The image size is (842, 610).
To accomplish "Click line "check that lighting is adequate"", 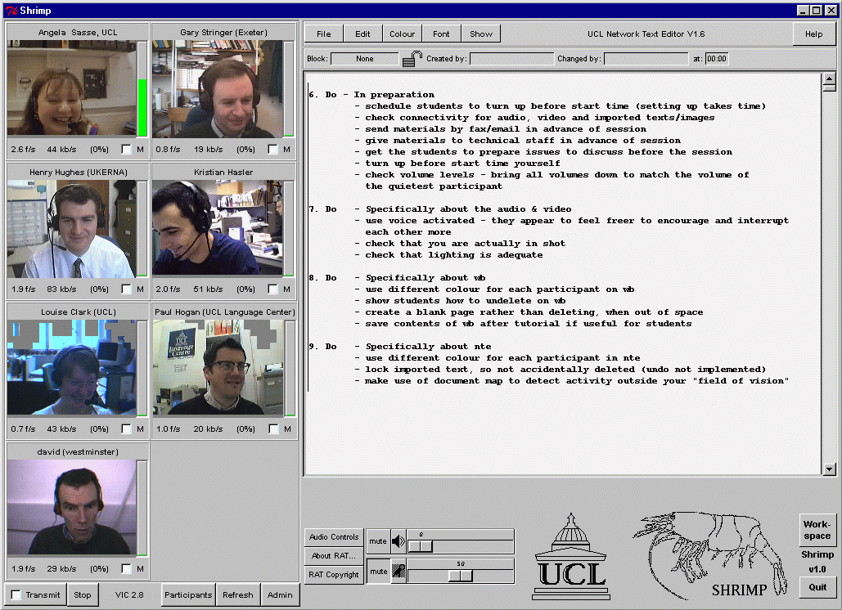I will 454,255.
